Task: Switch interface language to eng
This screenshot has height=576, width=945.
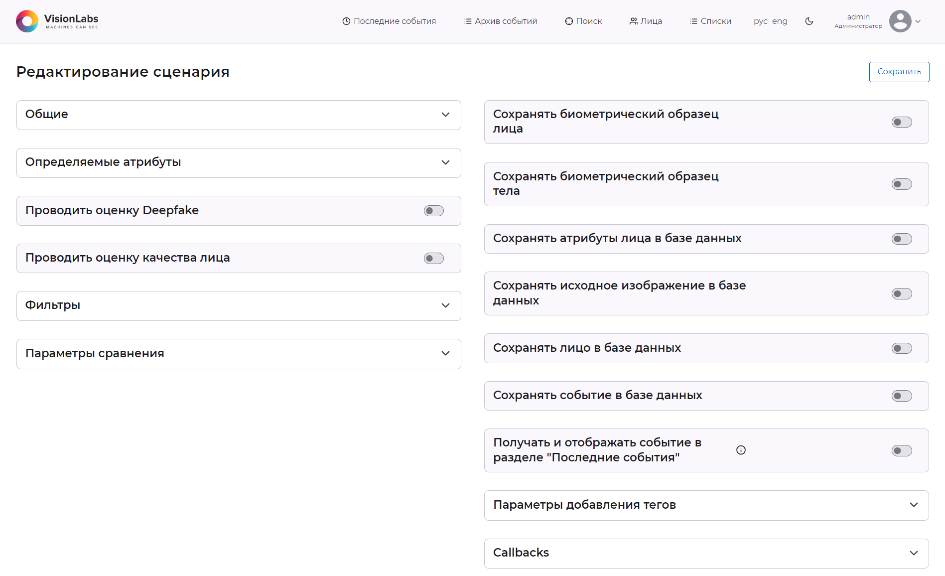Action: coord(780,21)
